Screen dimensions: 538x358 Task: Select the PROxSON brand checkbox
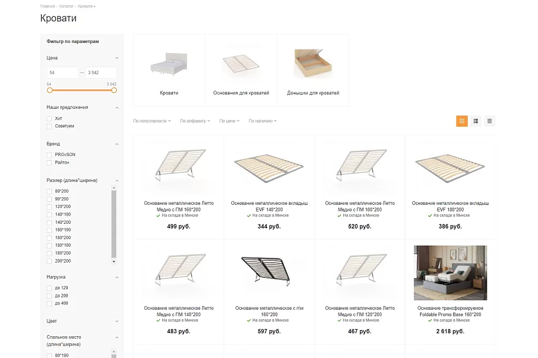coord(49,155)
